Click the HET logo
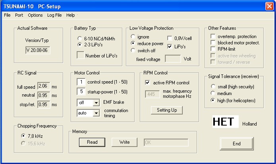Screen dimensions: 276x164 (x=225, y=122)
